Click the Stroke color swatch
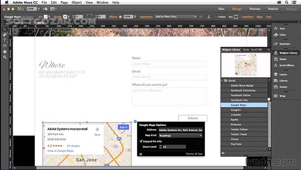The height and width of the screenshot is (170, 301). [65, 17]
